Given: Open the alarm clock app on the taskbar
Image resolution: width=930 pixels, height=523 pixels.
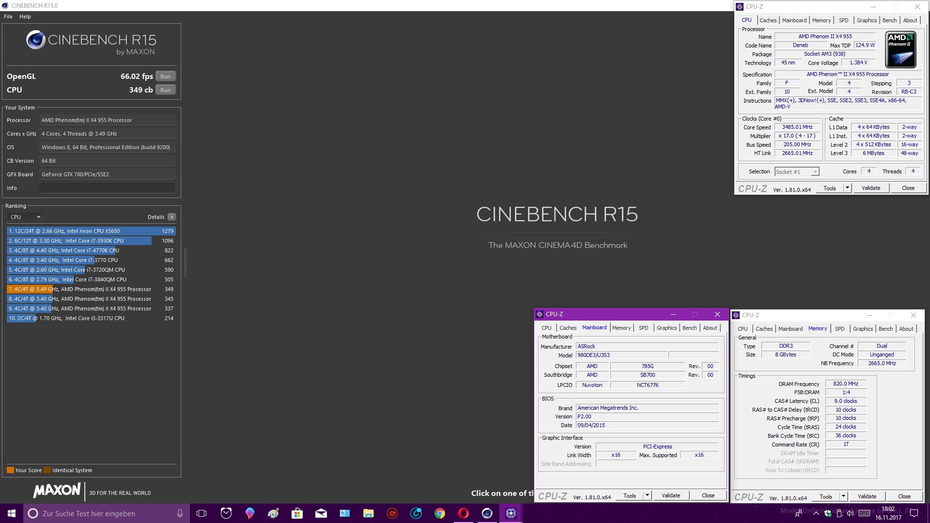Looking at the screenshot, I should (x=226, y=513).
